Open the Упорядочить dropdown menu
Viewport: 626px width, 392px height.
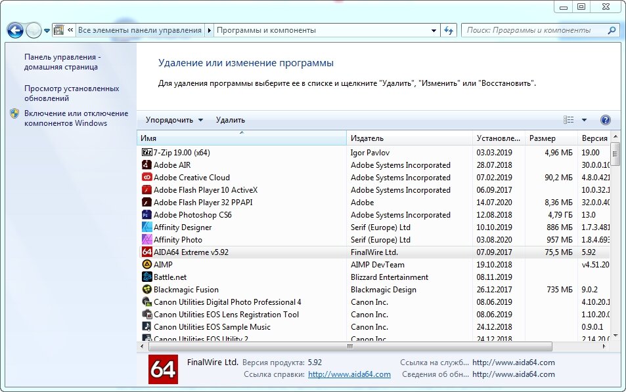[x=174, y=120]
